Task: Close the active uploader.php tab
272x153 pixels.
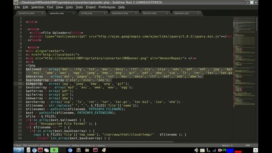Action: tap(74, 13)
